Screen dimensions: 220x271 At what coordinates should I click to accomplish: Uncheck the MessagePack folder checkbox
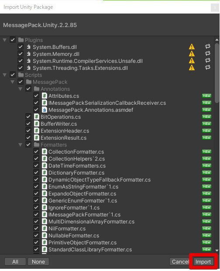21,82
